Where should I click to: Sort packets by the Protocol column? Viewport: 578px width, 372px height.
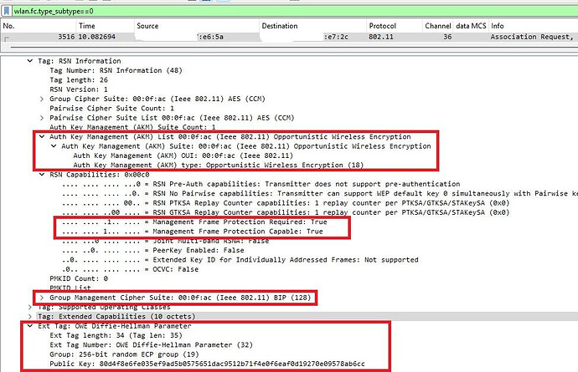395,26
